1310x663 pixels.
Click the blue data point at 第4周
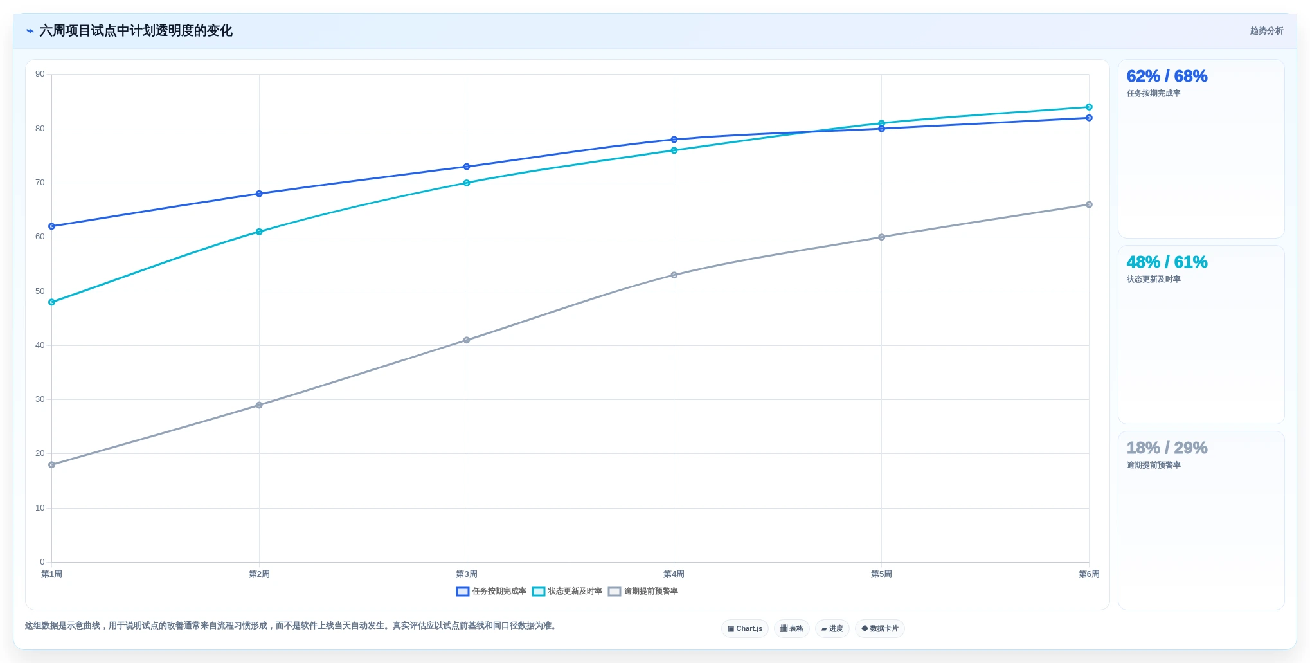674,140
